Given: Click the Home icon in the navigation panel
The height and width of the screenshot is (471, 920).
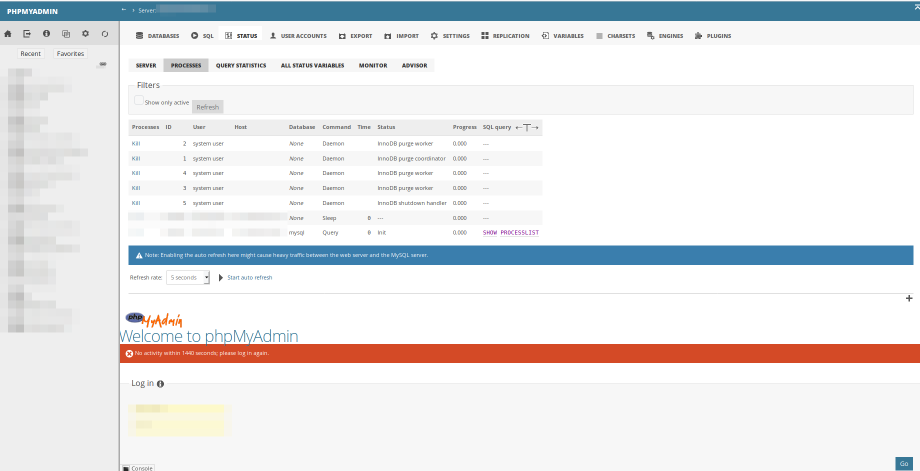Looking at the screenshot, I should [7, 33].
